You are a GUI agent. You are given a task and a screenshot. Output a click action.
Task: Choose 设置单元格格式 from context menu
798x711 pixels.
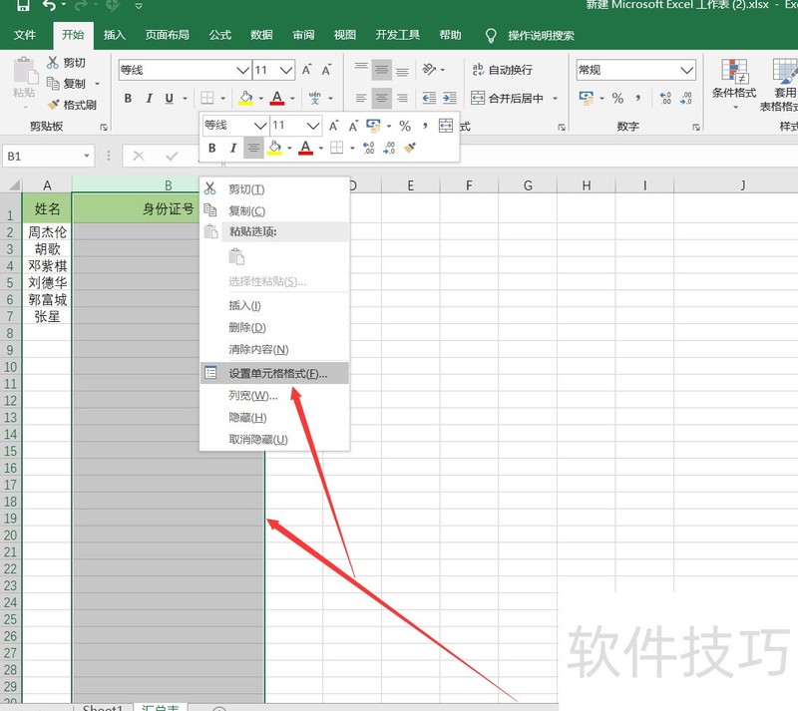[x=277, y=373]
